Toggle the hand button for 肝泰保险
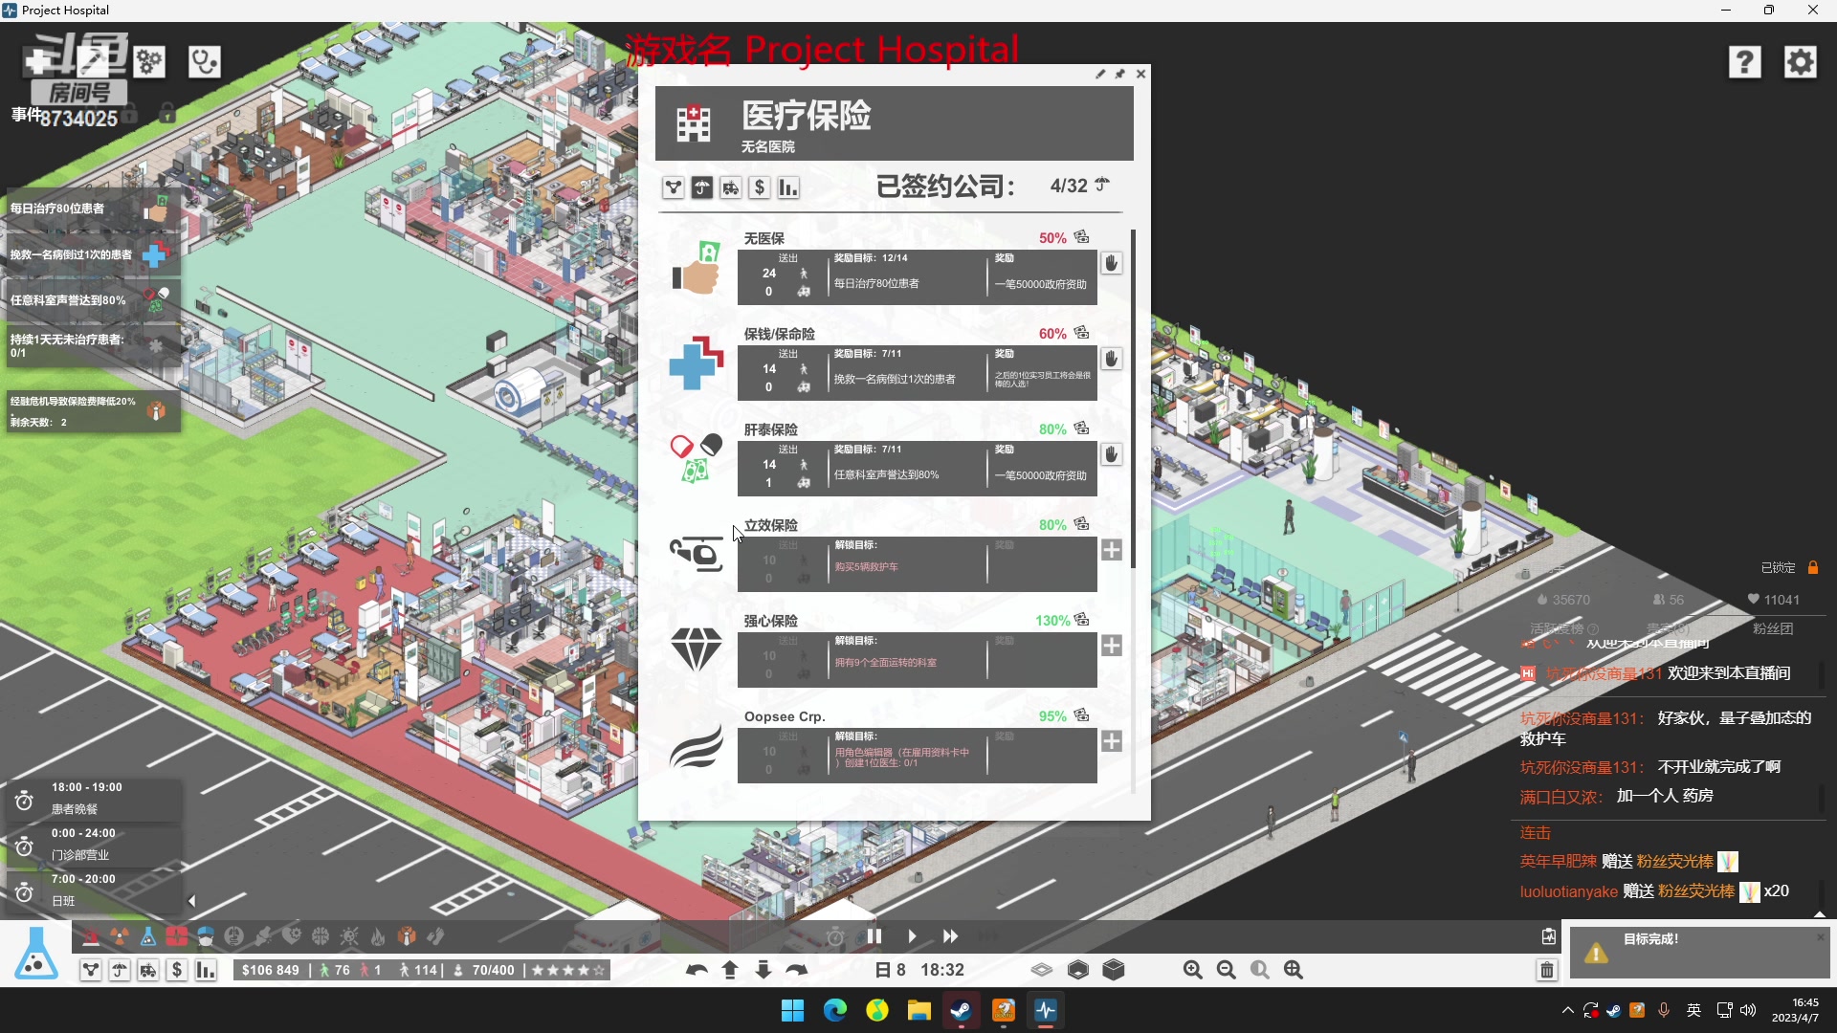Image resolution: width=1837 pixels, height=1033 pixels. point(1111,454)
